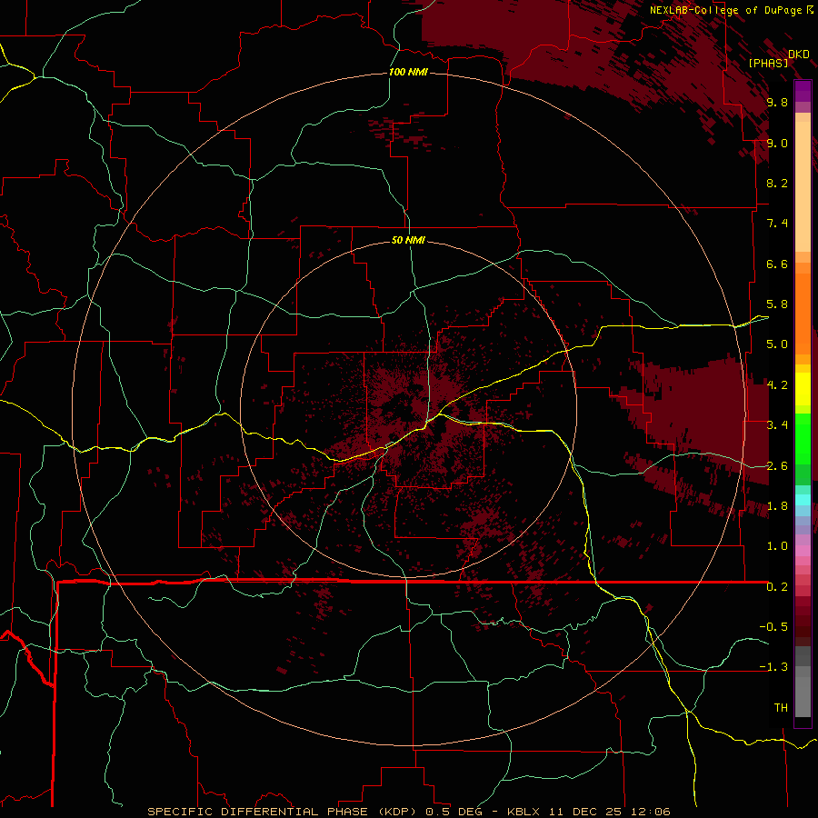
Task: Click the 3.4 value on the color scale
Action: (x=777, y=425)
